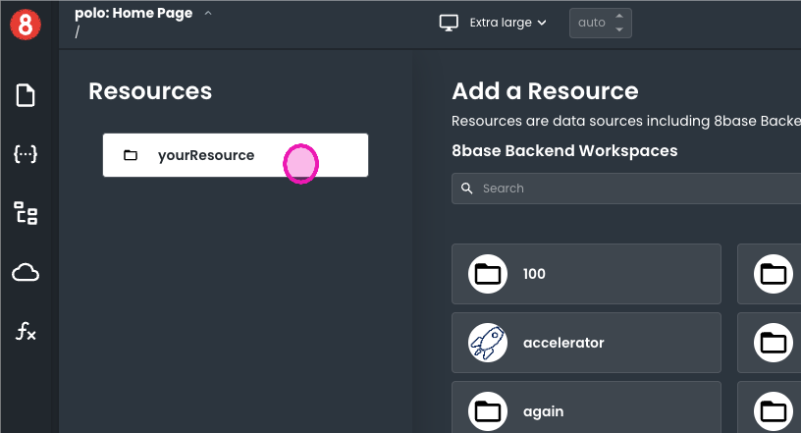Click the accelerator rocket icon
This screenshot has height=433, width=801.
(488, 343)
